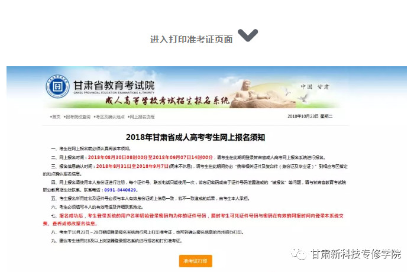Viewport: 414px width, 272px height.
Task: Open the 报考院校查询 menu item
Action: (77, 116)
